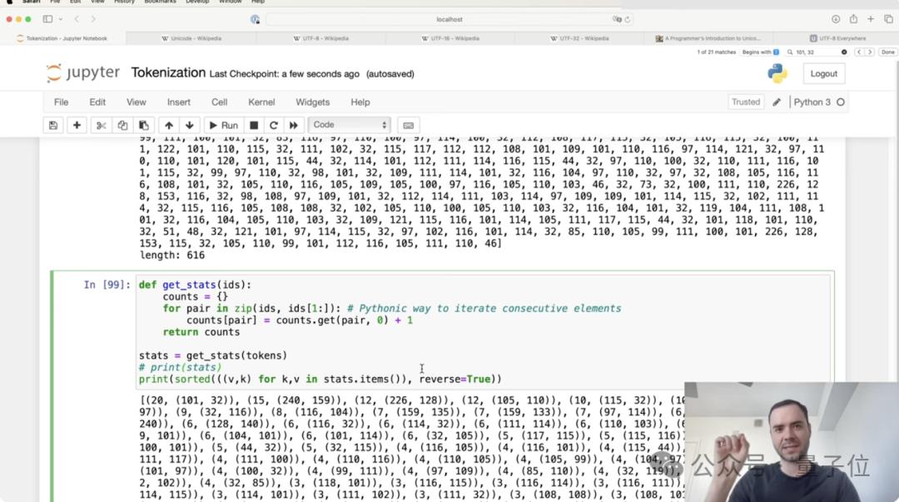Viewport: 899px width, 502px height.
Task: Click the Logout button
Action: click(x=823, y=73)
